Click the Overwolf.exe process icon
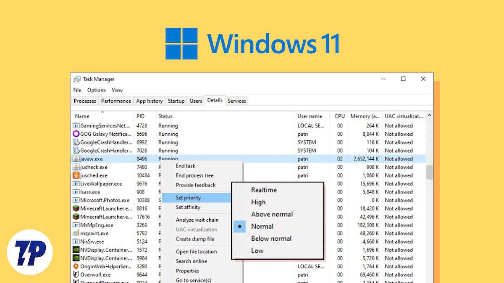 (76, 275)
